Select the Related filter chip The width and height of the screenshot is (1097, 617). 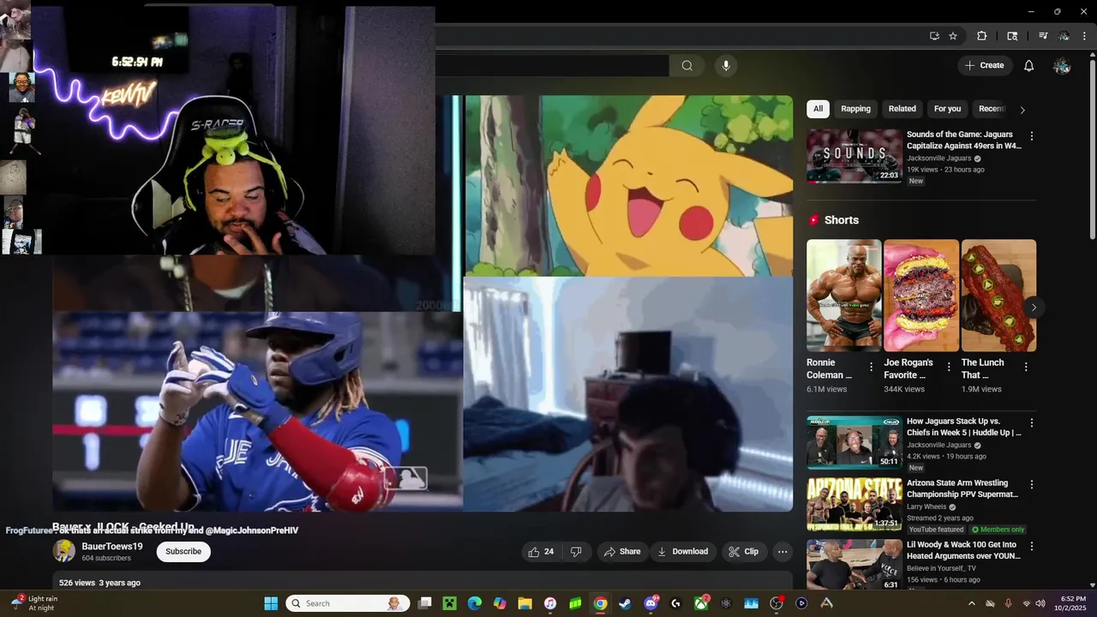(x=902, y=109)
